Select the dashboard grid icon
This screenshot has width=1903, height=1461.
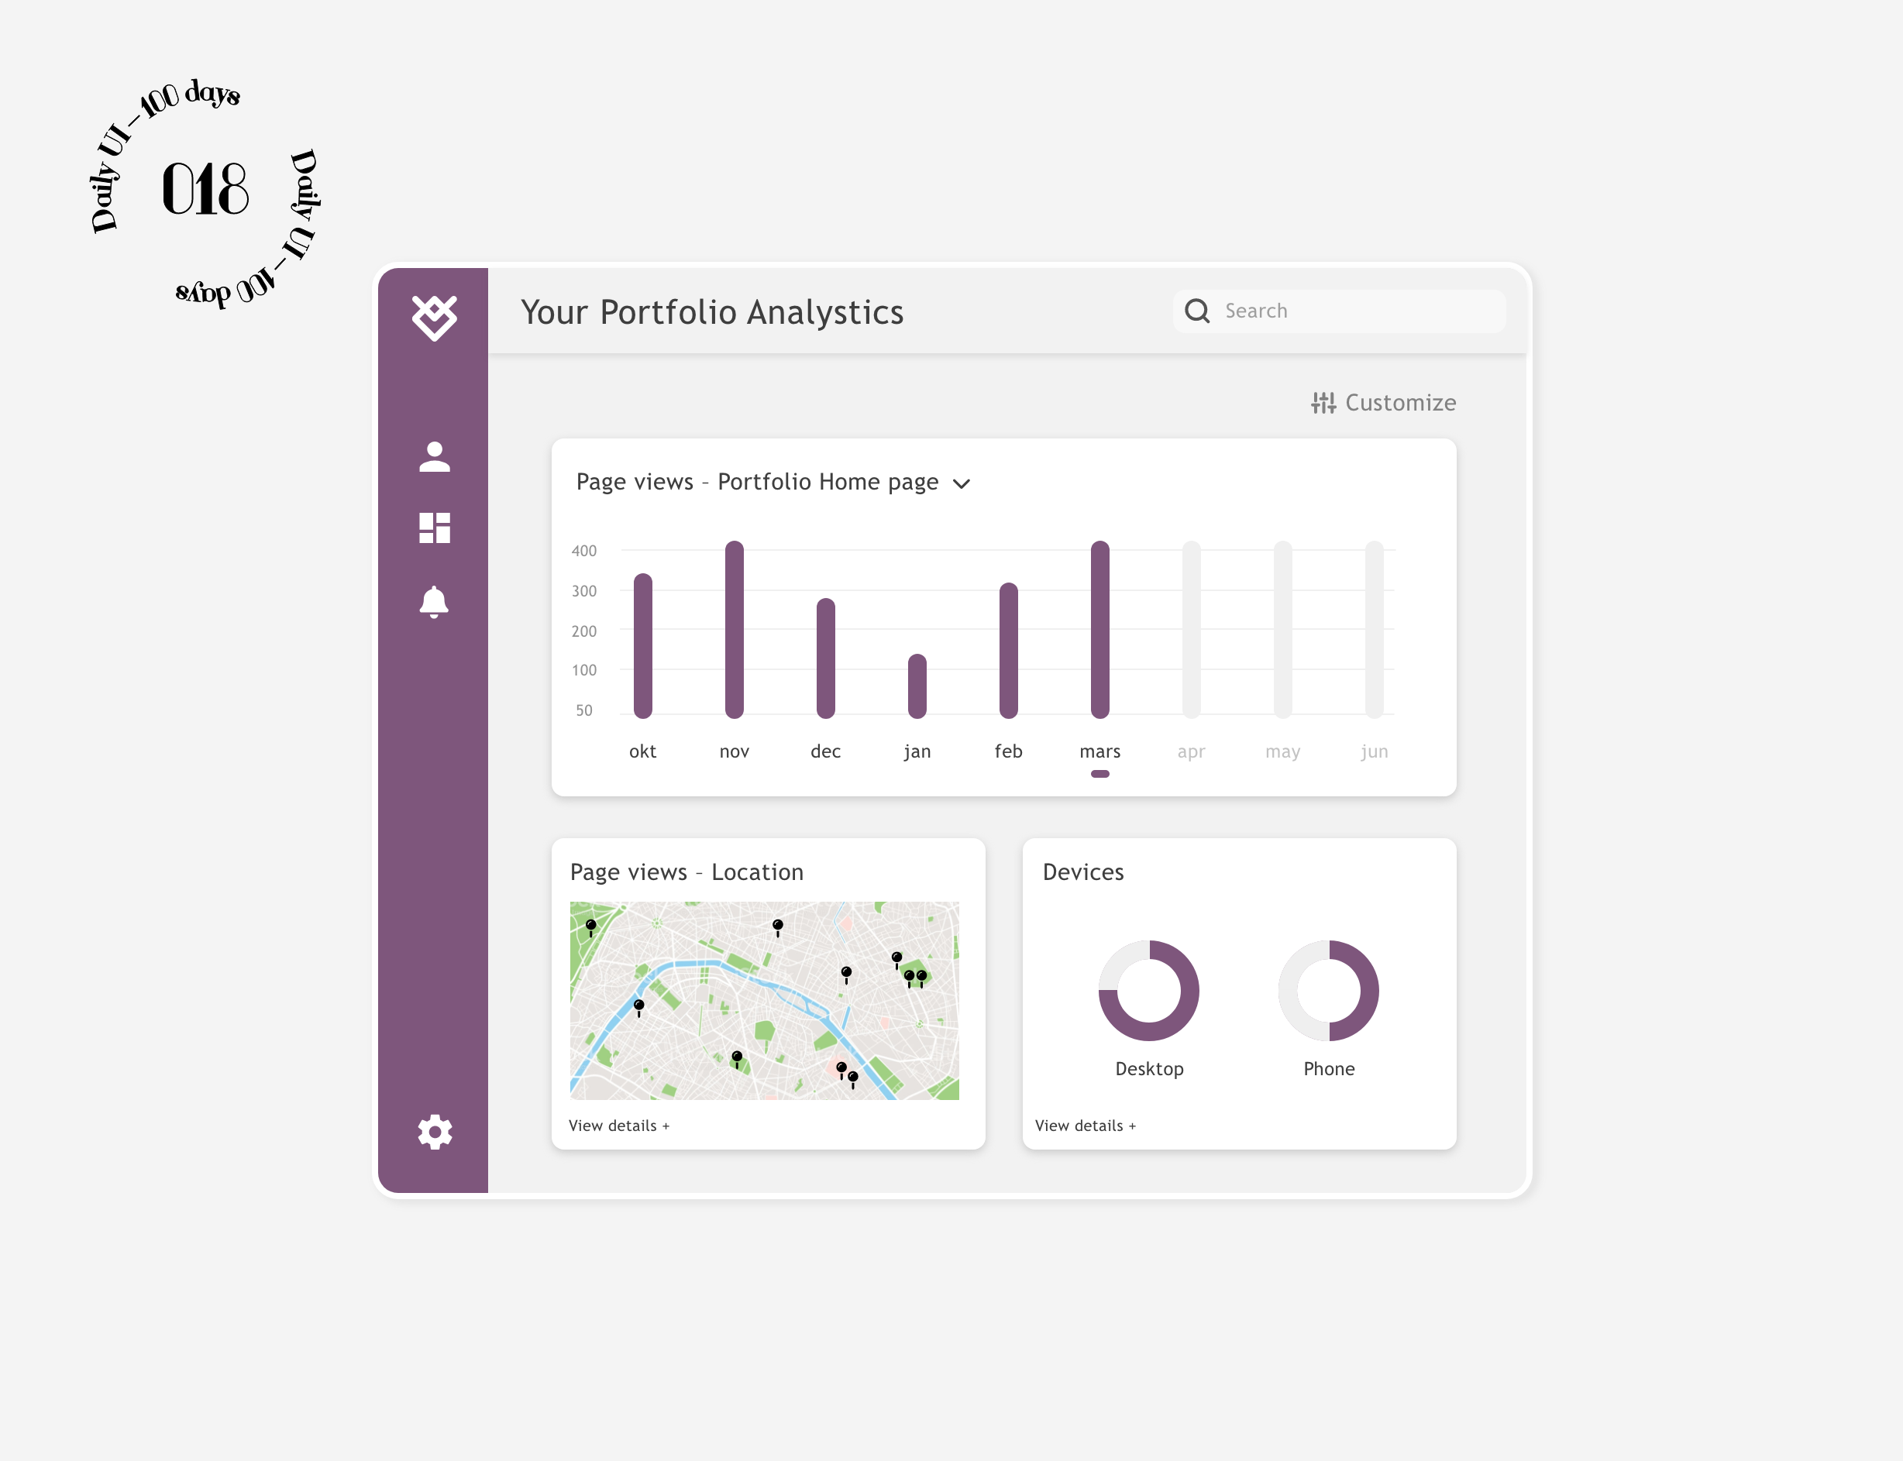(x=434, y=528)
